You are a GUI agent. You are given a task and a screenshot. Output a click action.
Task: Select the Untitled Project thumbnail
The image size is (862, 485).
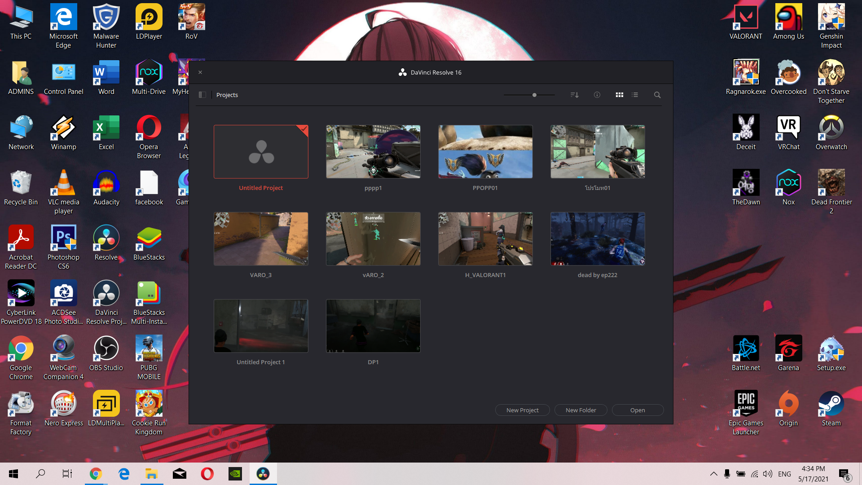coord(261,152)
